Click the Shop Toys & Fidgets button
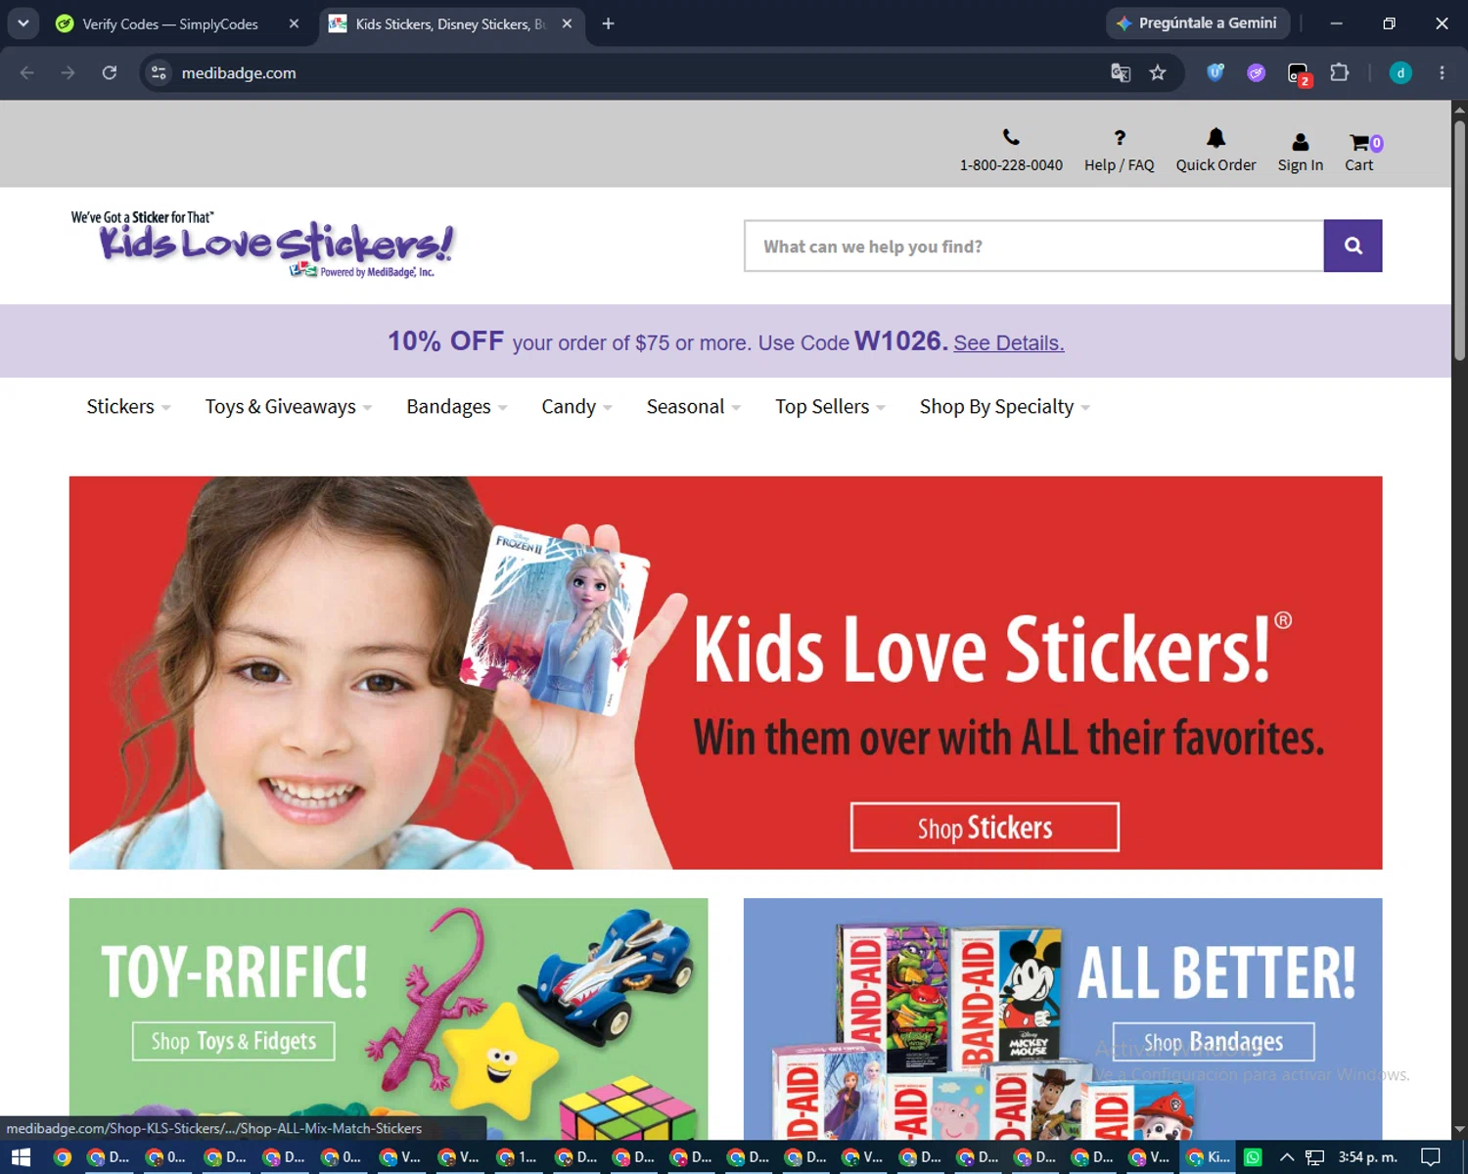 (x=234, y=1041)
